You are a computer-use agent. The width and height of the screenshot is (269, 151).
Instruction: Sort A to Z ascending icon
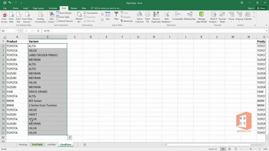point(103,14)
